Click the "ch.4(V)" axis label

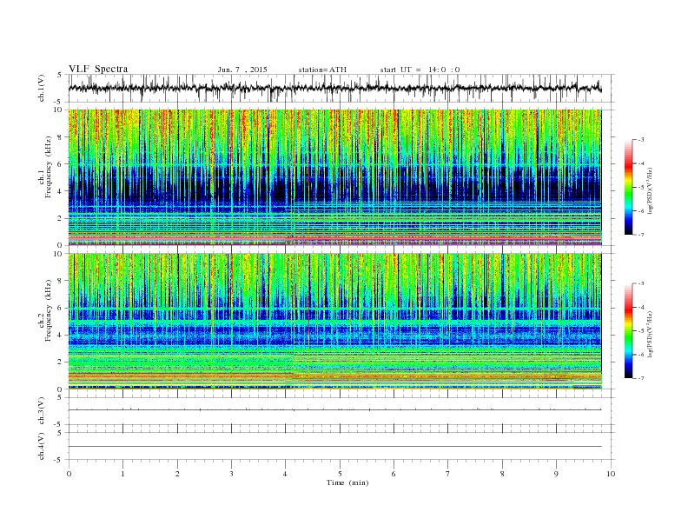[42, 446]
